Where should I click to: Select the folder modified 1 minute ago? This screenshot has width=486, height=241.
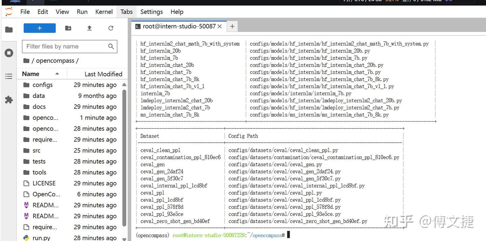click(x=70, y=117)
